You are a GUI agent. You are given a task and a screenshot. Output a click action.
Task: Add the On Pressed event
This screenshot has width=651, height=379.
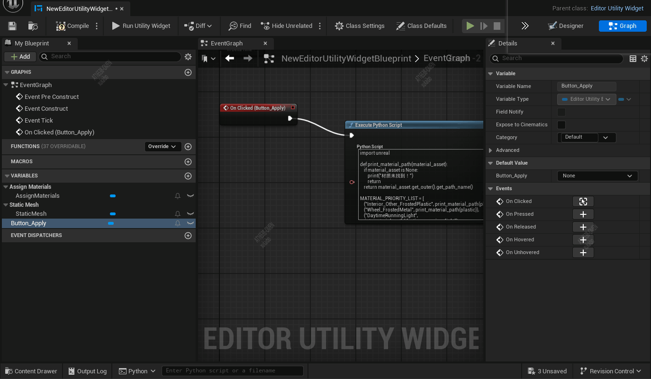583,214
